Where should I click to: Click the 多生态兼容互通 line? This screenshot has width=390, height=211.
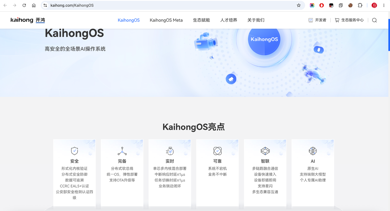click(265, 192)
